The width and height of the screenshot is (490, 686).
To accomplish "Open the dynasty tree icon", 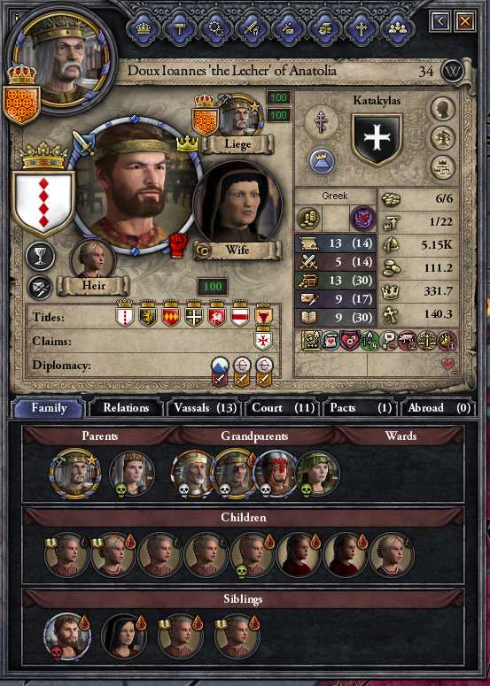I will (x=443, y=138).
